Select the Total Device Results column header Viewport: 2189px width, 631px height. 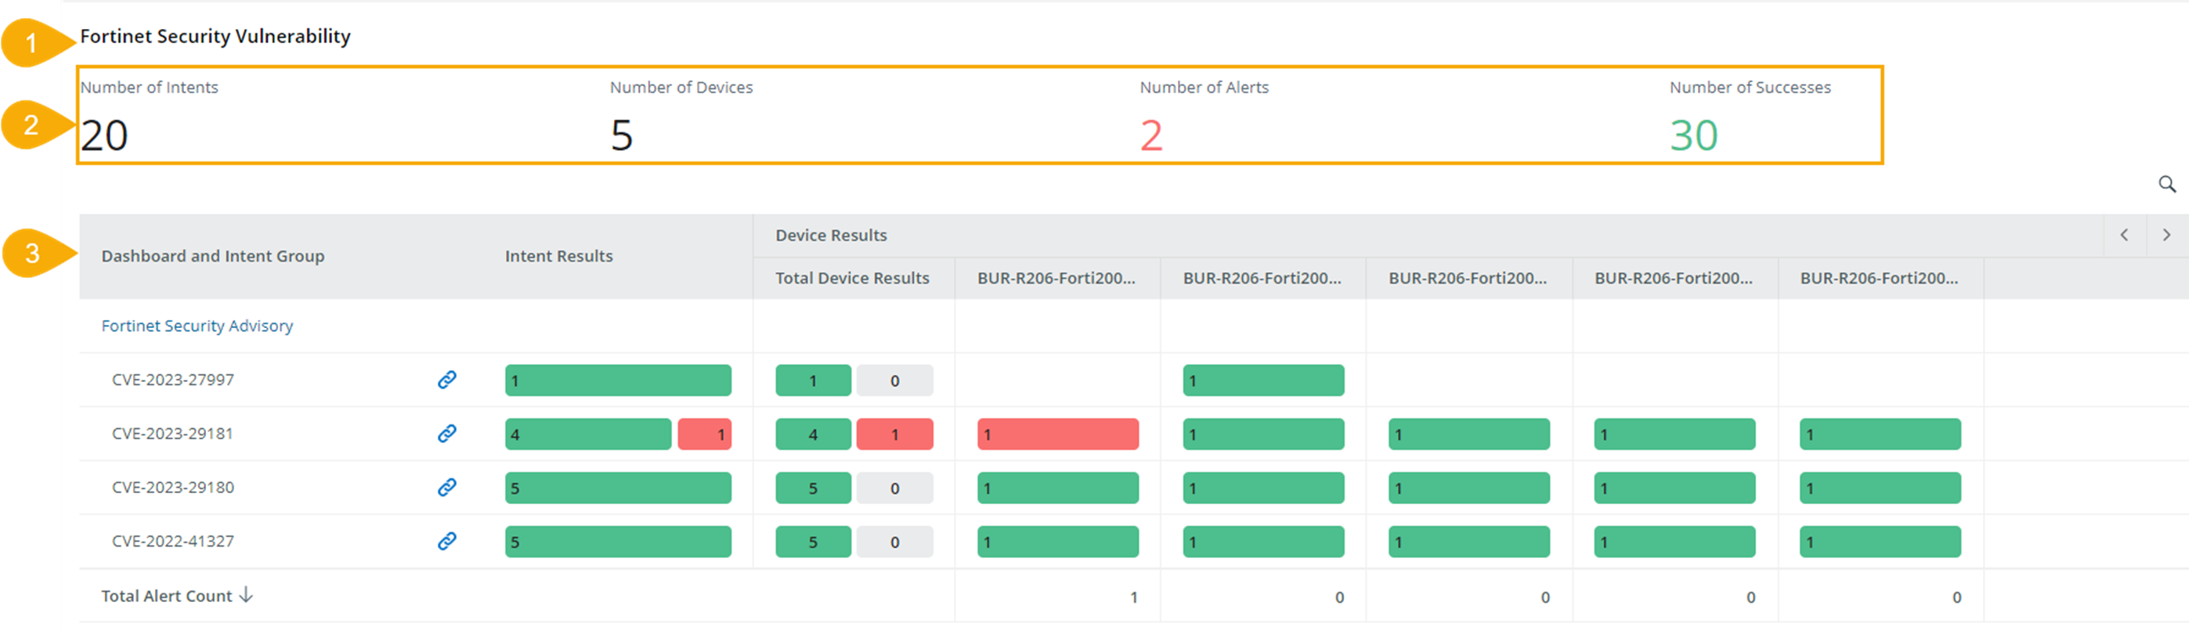pyautogui.click(x=851, y=279)
